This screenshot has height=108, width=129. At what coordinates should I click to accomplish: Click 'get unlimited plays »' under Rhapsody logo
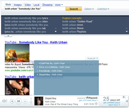[x=88, y=100]
